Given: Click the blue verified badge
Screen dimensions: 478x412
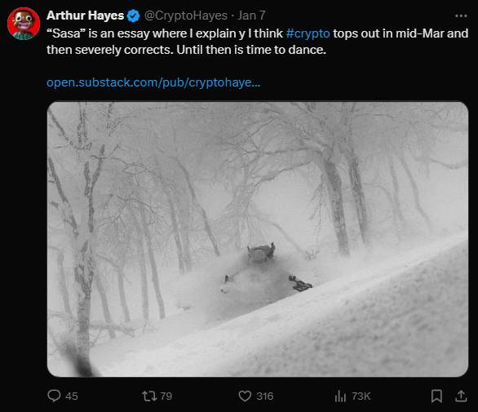Looking at the screenshot, I should point(133,16).
